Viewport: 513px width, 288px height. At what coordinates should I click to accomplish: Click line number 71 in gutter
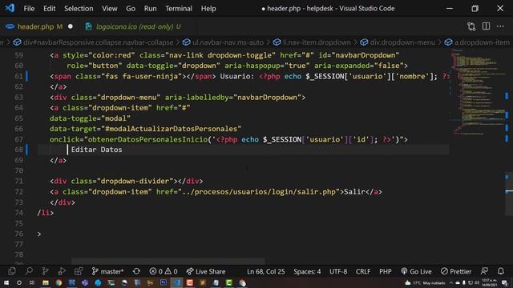[18, 181]
